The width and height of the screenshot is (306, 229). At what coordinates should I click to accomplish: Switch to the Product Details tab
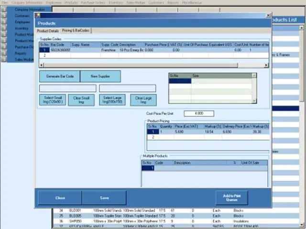[x=48, y=31]
